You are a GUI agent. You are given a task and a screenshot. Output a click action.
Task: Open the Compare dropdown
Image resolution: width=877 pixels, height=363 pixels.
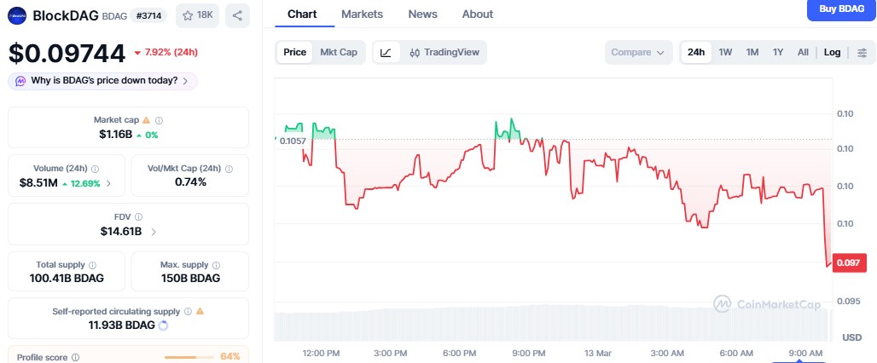[x=638, y=53]
